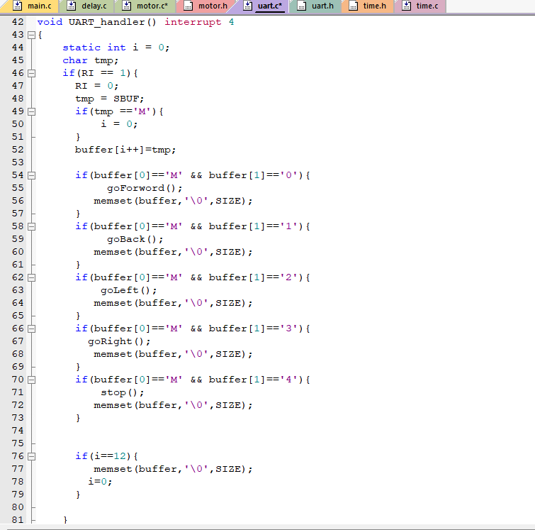Viewport: 535px width, 530px height.
Task: Click the motor.c file icon
Action: [127, 6]
